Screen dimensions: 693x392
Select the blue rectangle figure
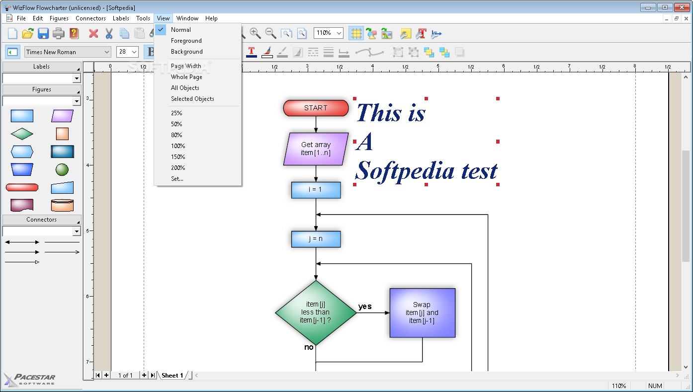tap(22, 116)
